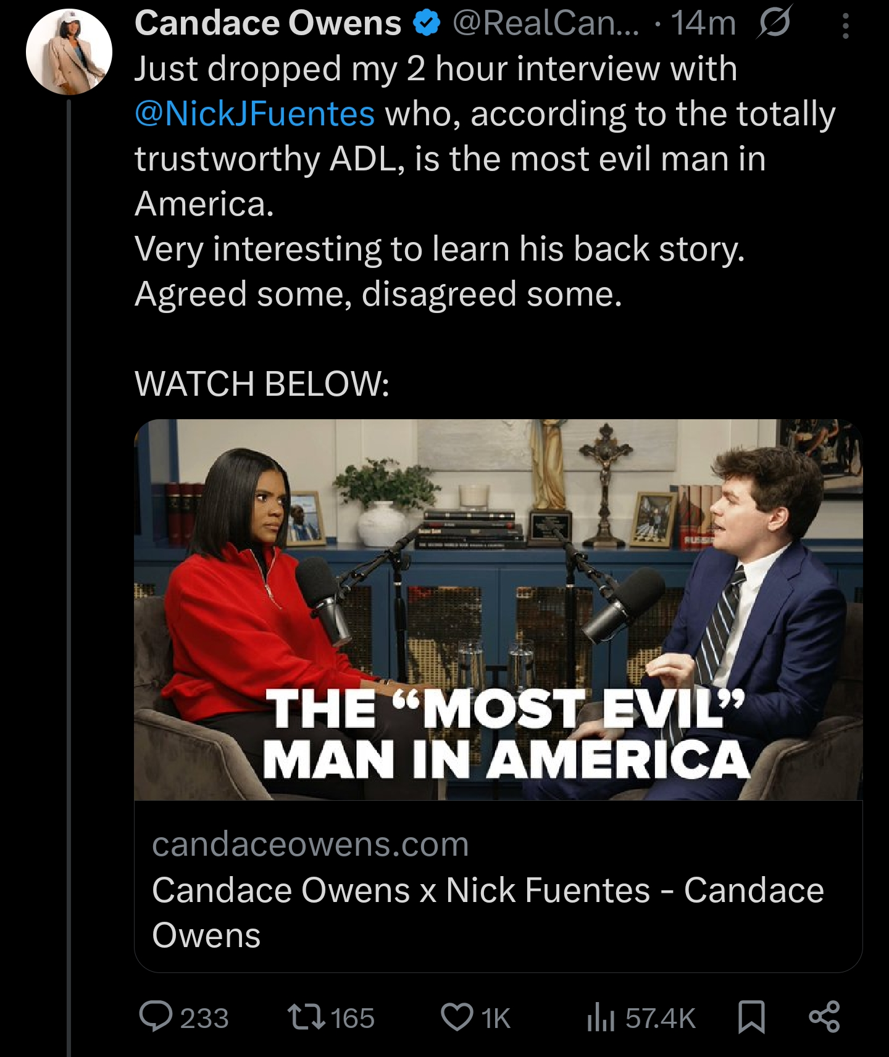The image size is (889, 1057).
Task: Tap the share icon below the post
Action: pyautogui.click(x=825, y=1017)
